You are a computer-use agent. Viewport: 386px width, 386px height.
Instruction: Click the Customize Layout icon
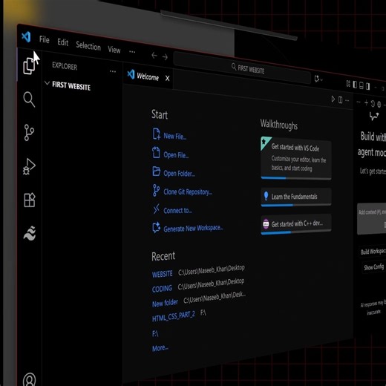click(x=348, y=84)
